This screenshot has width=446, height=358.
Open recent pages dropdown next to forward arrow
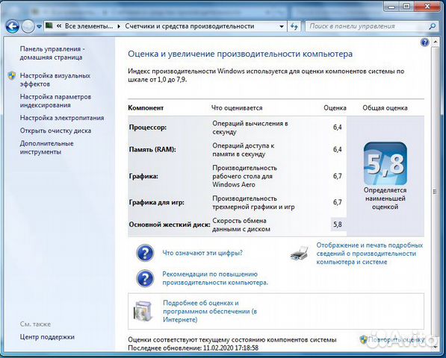(39, 27)
